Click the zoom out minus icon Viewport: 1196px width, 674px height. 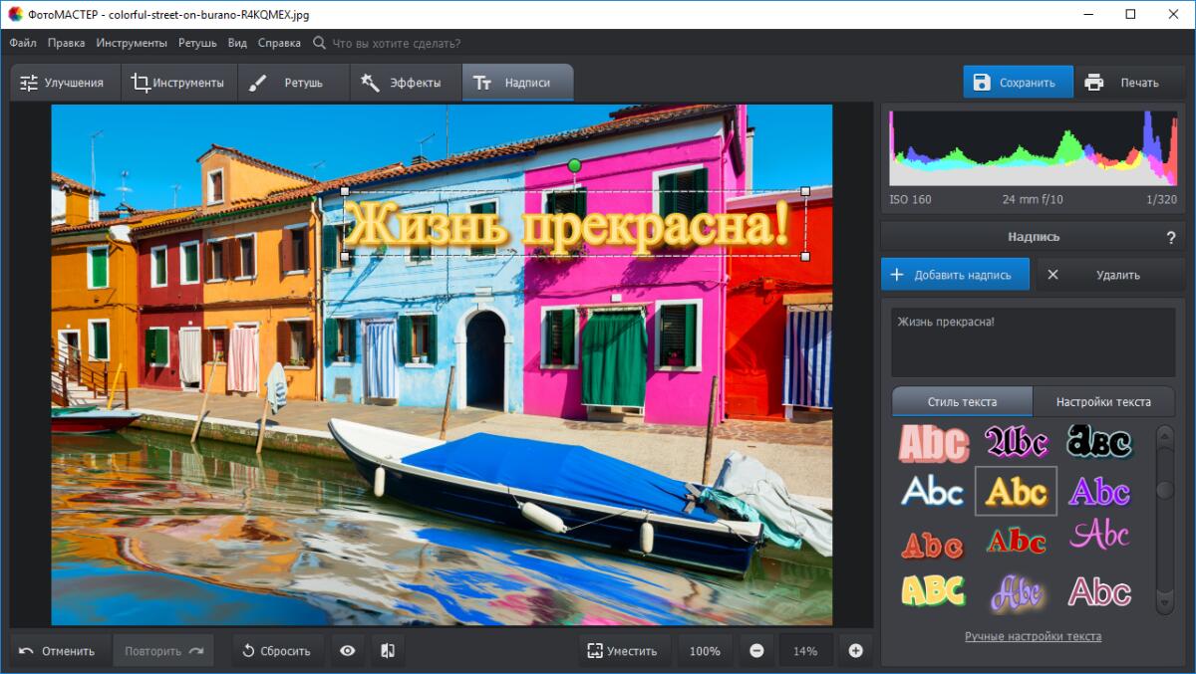click(756, 651)
